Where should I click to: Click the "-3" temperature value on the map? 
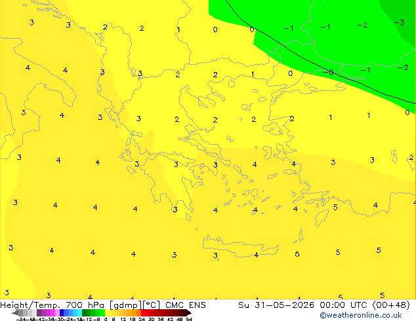399,23
